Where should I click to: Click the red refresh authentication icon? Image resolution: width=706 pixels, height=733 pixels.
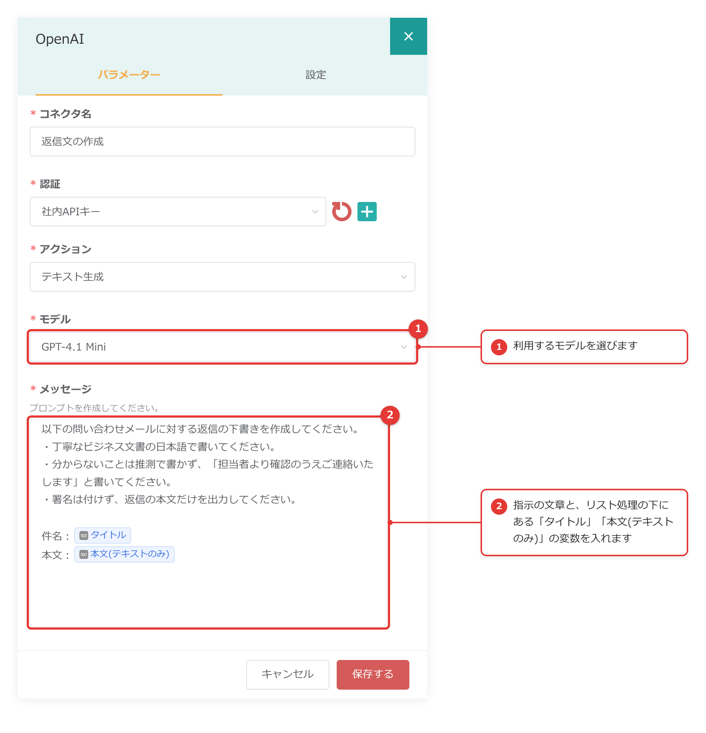pyautogui.click(x=341, y=212)
